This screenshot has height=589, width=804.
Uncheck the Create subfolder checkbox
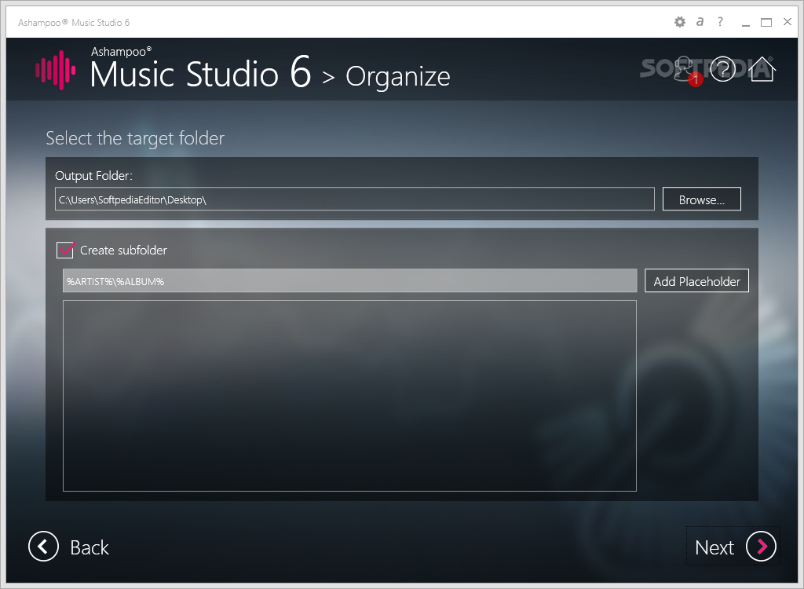point(65,251)
